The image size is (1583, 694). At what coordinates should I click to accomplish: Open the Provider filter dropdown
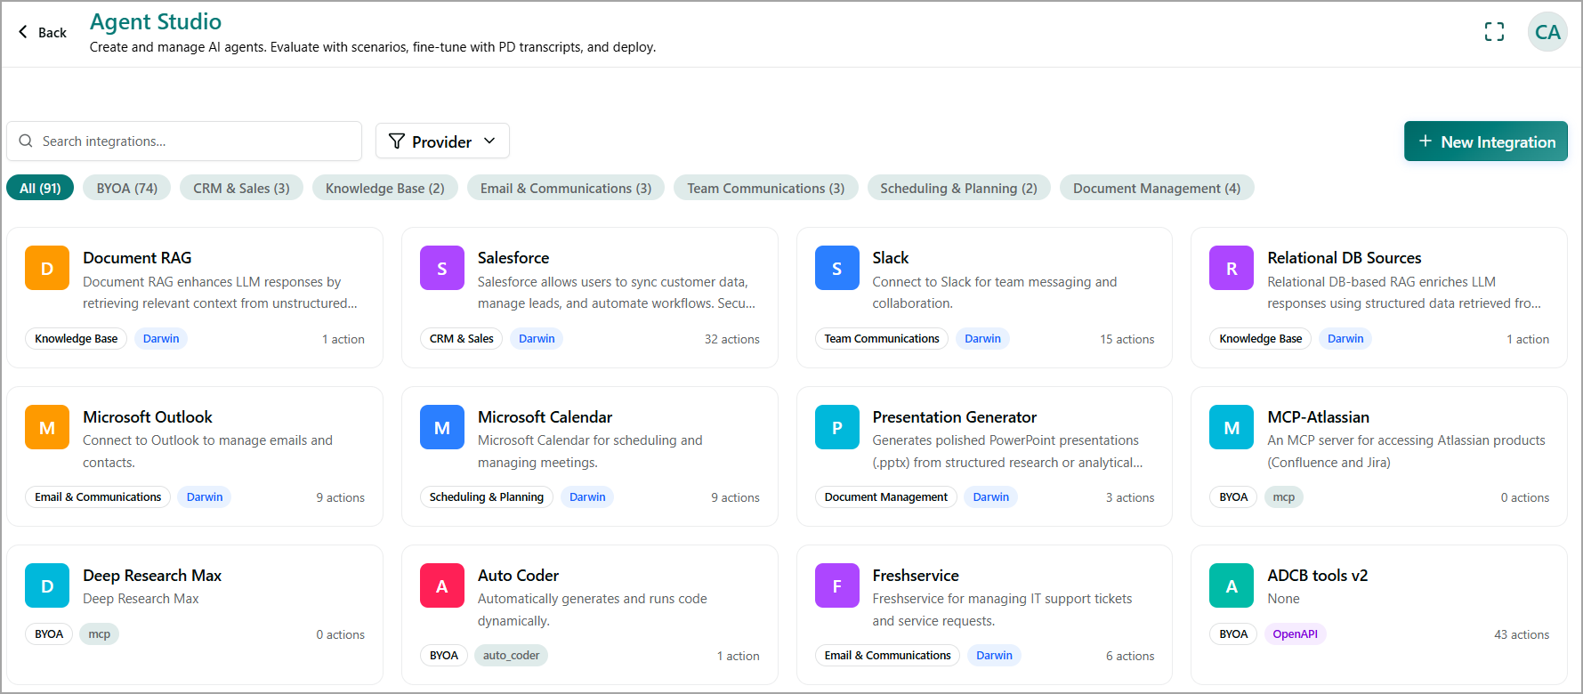pyautogui.click(x=442, y=141)
